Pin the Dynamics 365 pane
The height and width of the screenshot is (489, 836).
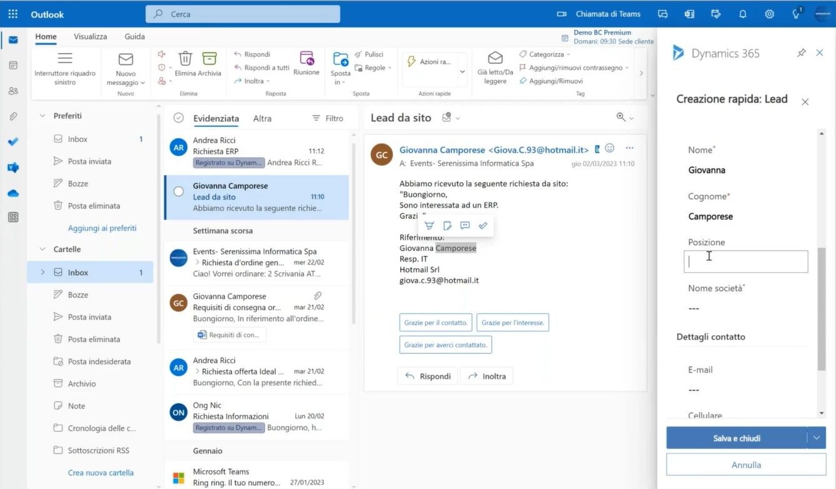(x=802, y=53)
